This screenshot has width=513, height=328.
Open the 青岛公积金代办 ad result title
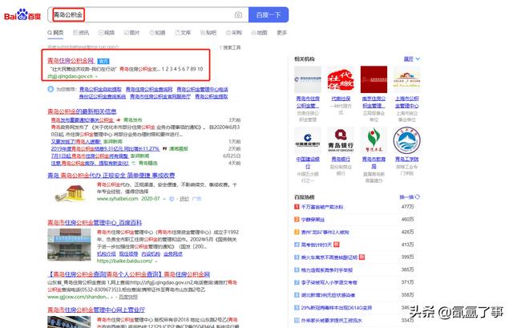[111, 176]
